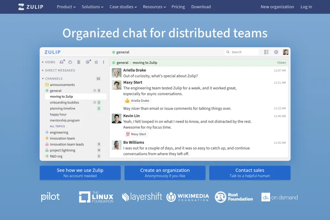
Task: Click Create an organization button
Action: (x=165, y=173)
